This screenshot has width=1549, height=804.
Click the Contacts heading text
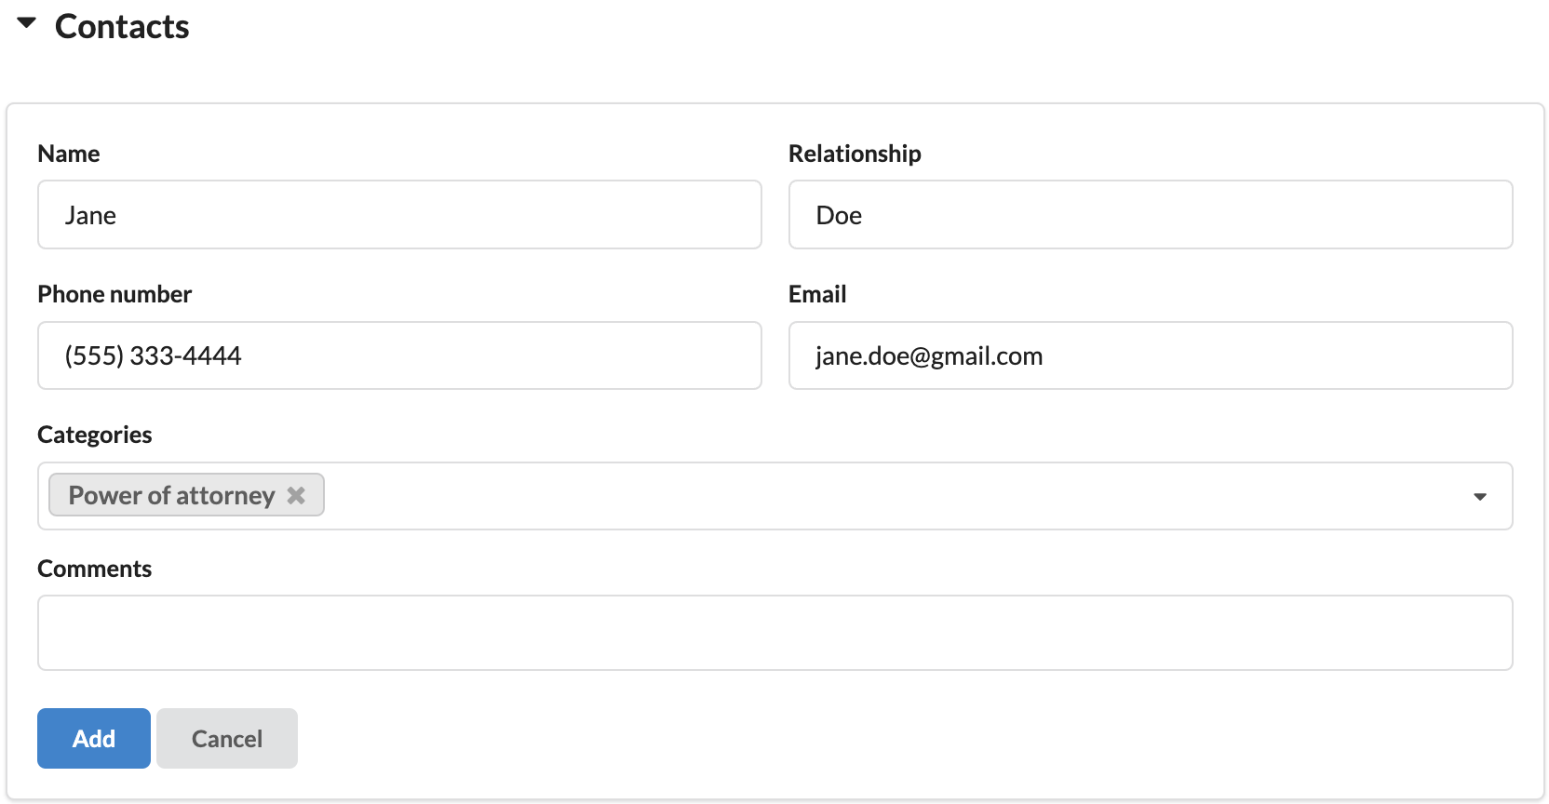(122, 27)
